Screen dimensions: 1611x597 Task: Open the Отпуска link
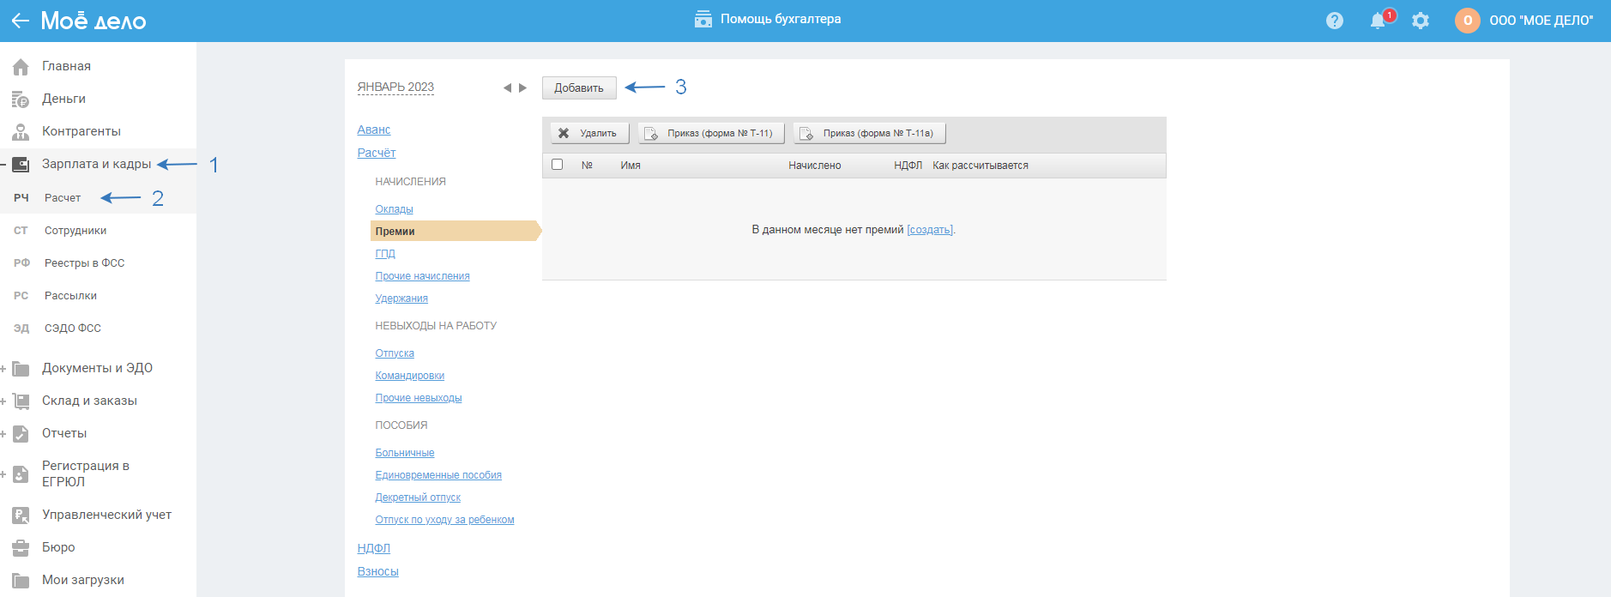point(395,353)
